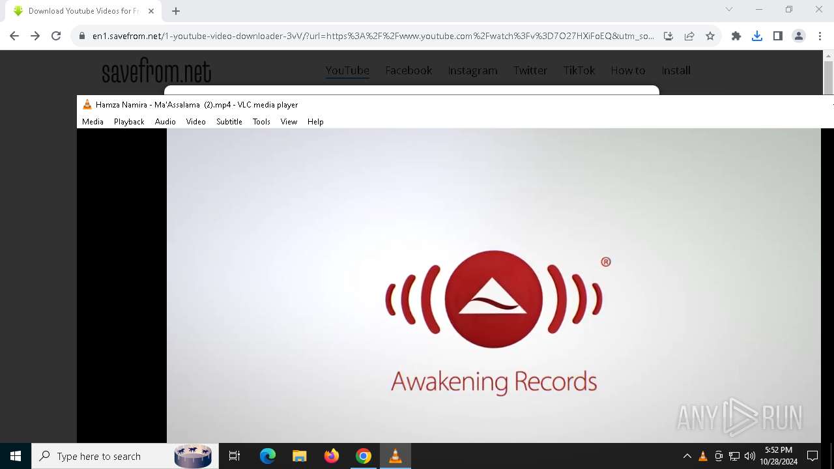This screenshot has width=834, height=469.
Task: Show hidden system tray icons
Action: [687, 456]
